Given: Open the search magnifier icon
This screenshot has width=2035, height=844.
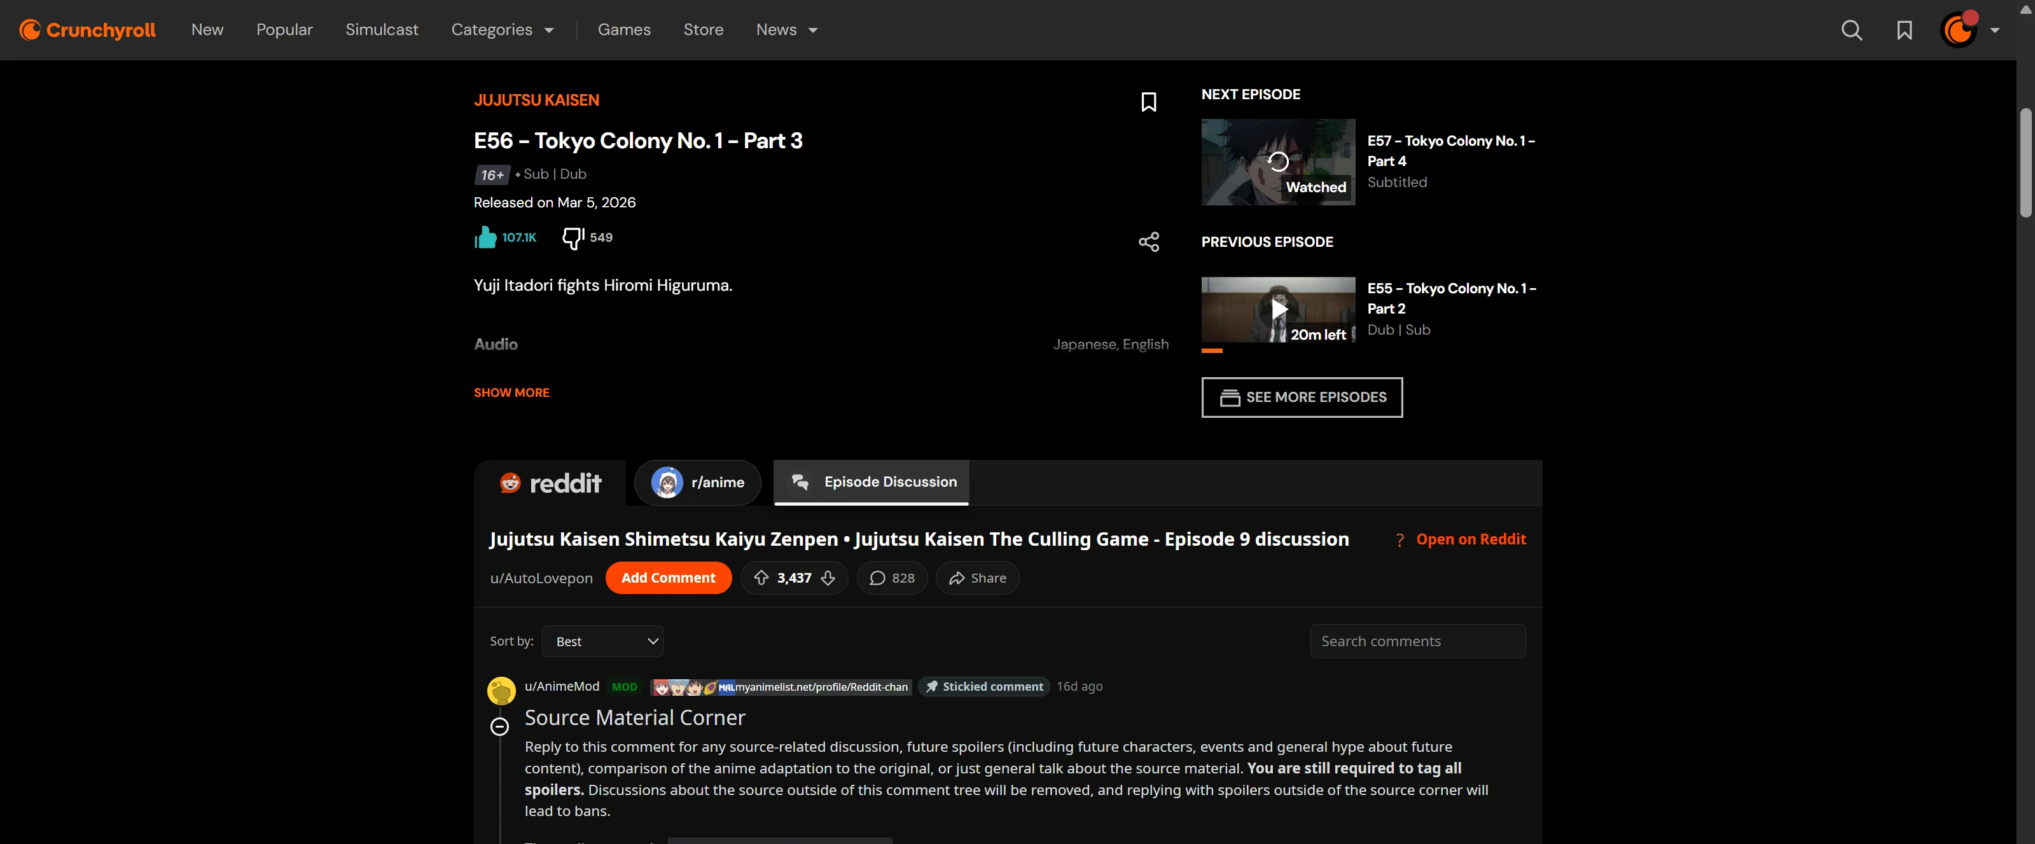Looking at the screenshot, I should [1852, 30].
